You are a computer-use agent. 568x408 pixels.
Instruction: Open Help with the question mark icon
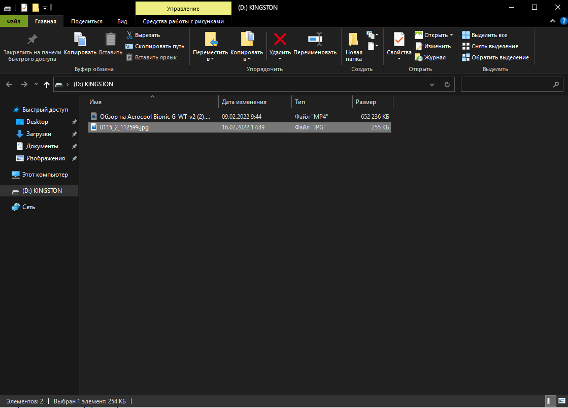point(564,21)
